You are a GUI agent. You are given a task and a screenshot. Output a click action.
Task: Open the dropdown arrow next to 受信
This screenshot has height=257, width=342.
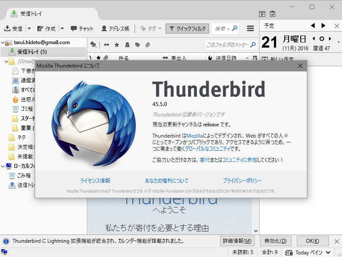point(29,29)
